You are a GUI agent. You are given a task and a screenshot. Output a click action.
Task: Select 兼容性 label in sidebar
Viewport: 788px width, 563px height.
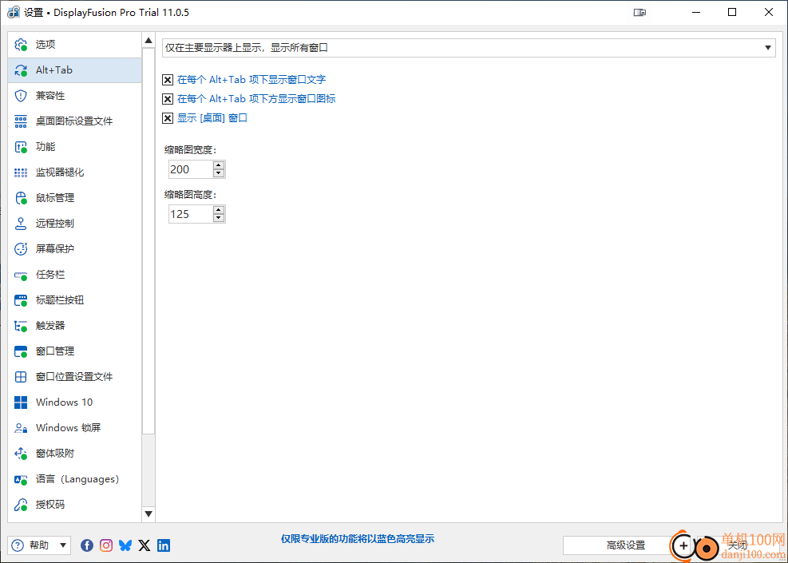(x=50, y=96)
